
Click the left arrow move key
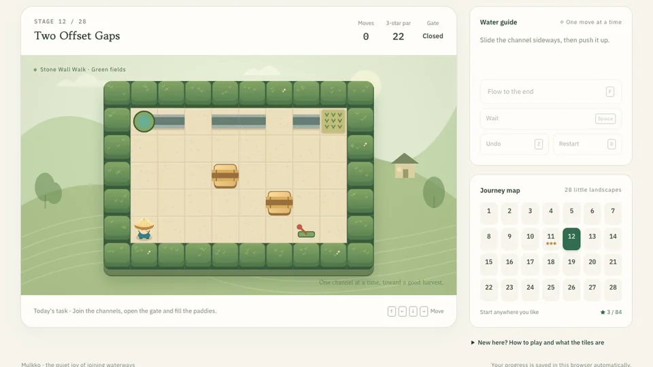coord(402,311)
